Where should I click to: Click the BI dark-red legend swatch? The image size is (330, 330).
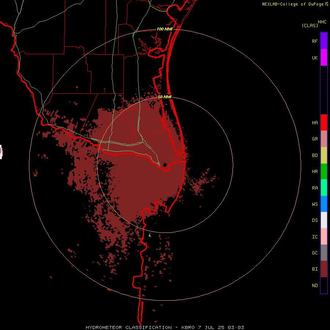click(324, 269)
